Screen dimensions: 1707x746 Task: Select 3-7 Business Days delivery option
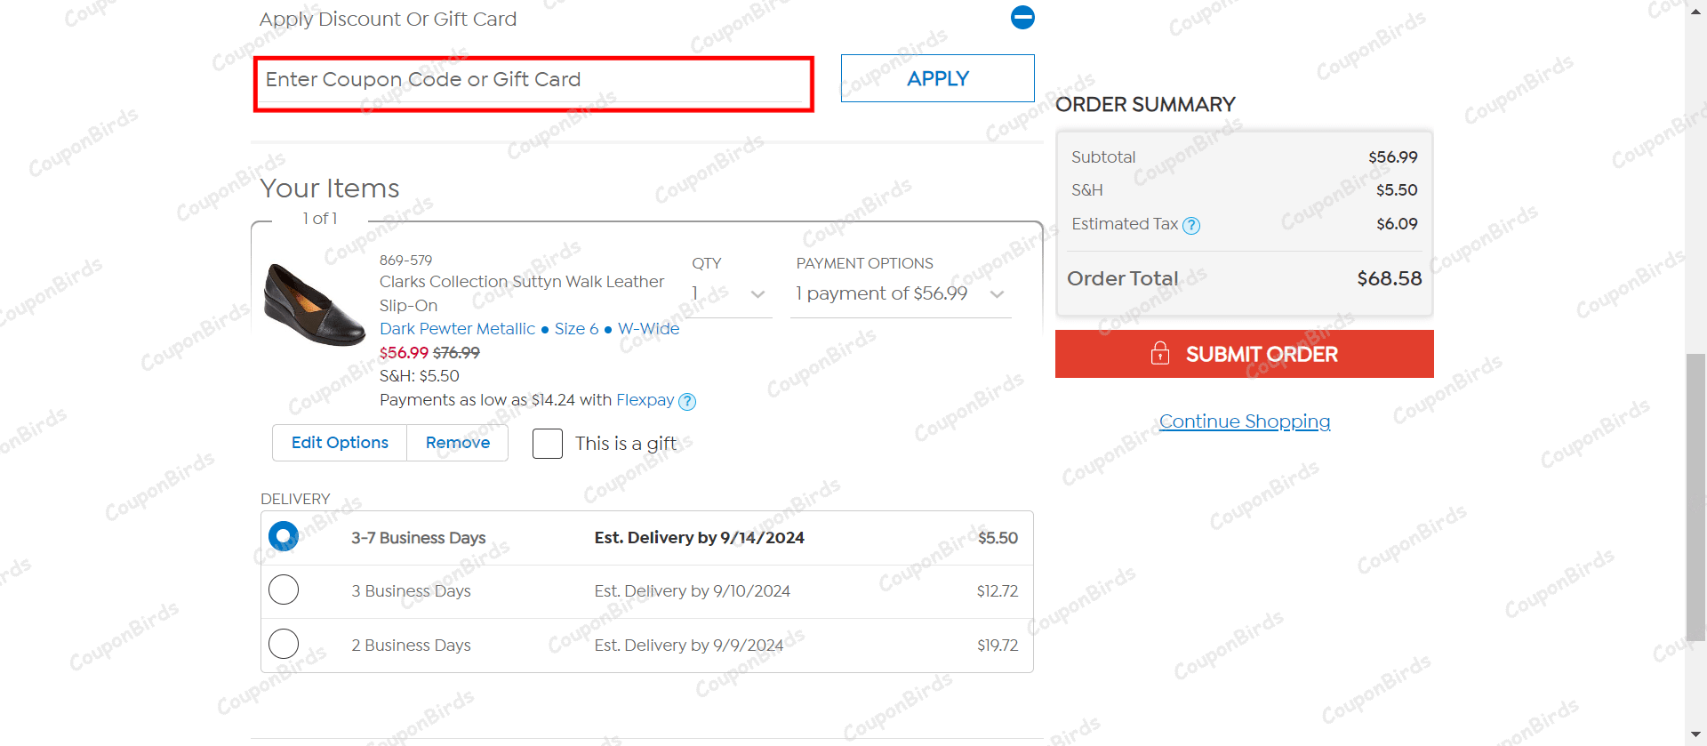click(284, 537)
